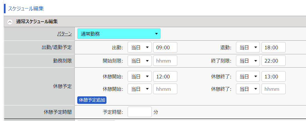This screenshot has width=306, height=121.
Task: Open the パターン 通常勤務 dropdown
Action: (119, 34)
